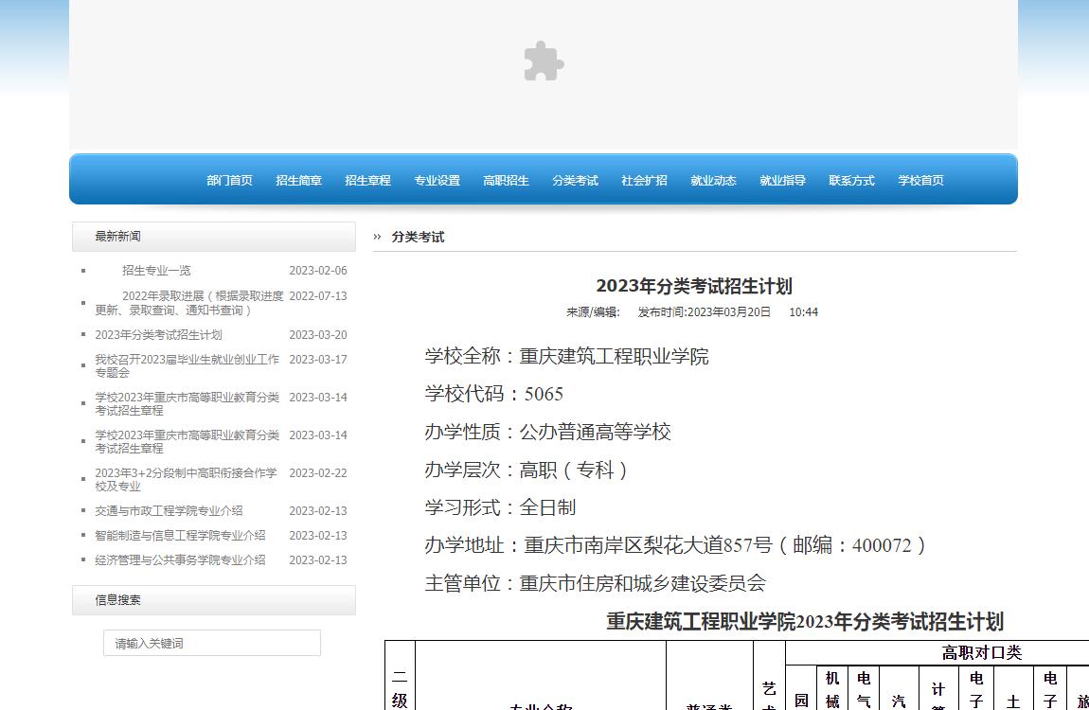Click the 分类考试 breadcrumb heading

pyautogui.click(x=418, y=238)
